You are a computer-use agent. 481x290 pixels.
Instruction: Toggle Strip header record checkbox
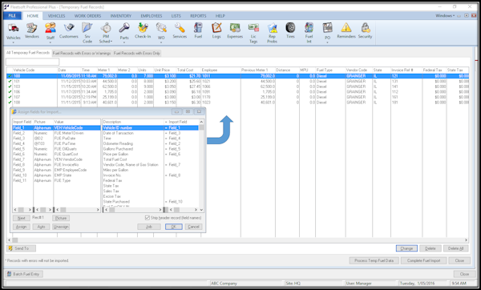(148, 218)
